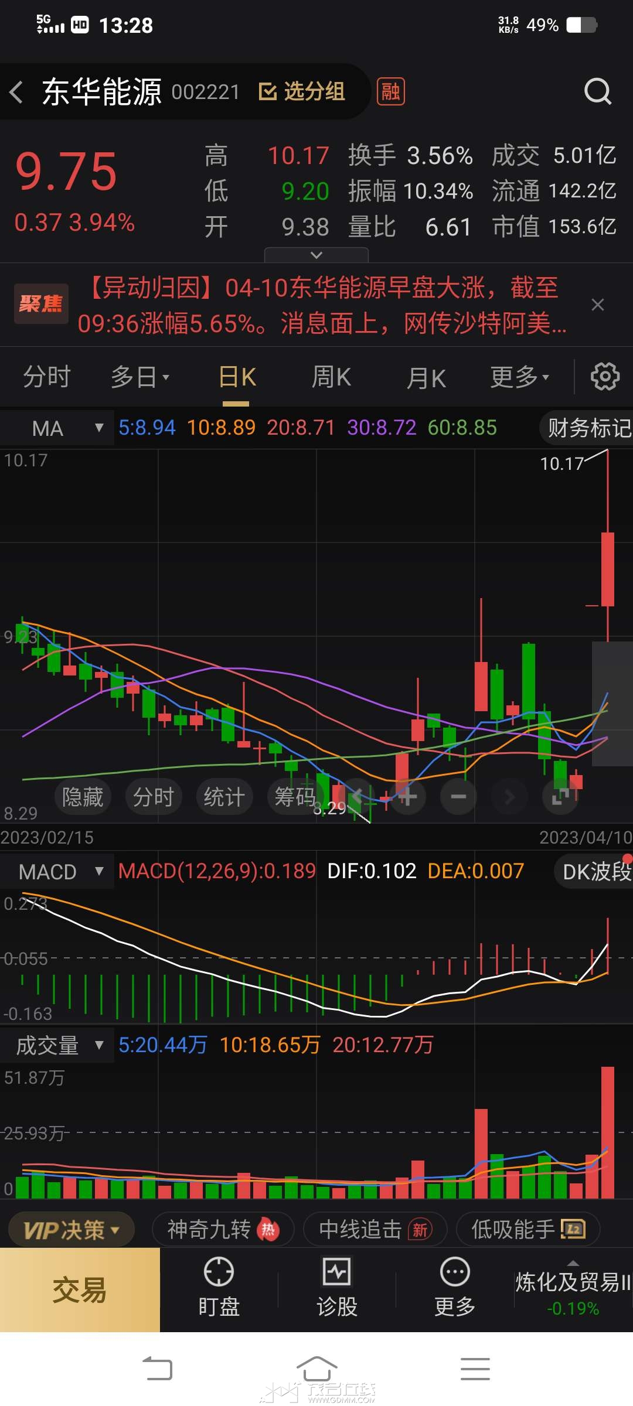
Task: Tap the chart start date 2023/02/15
Action: point(47,837)
